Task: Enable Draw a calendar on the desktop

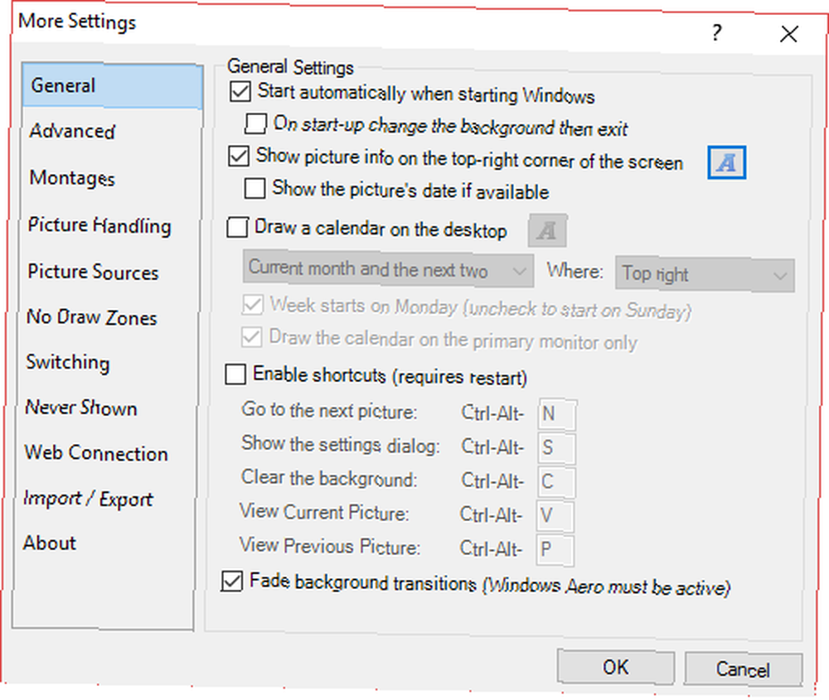Action: (x=237, y=227)
